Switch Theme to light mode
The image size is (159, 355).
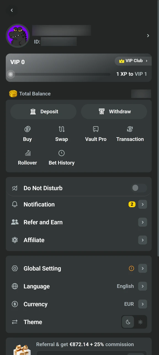(x=140, y=322)
